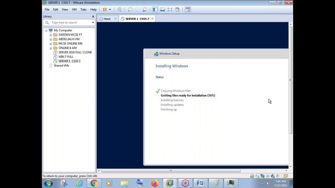The width and height of the screenshot is (335, 188).
Task: Click the Send Ctrl+Alt+Del toolbar icon
Action: click(119, 9)
